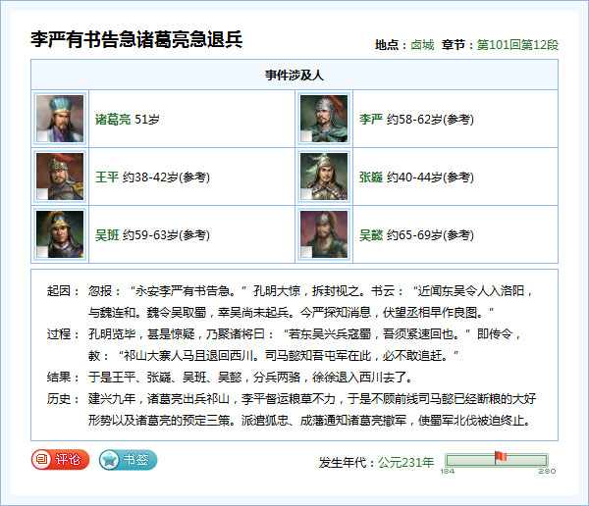This screenshot has height=506, width=589.
Task: Select Wu Ban's portrait thumbnail
Action: [59, 235]
